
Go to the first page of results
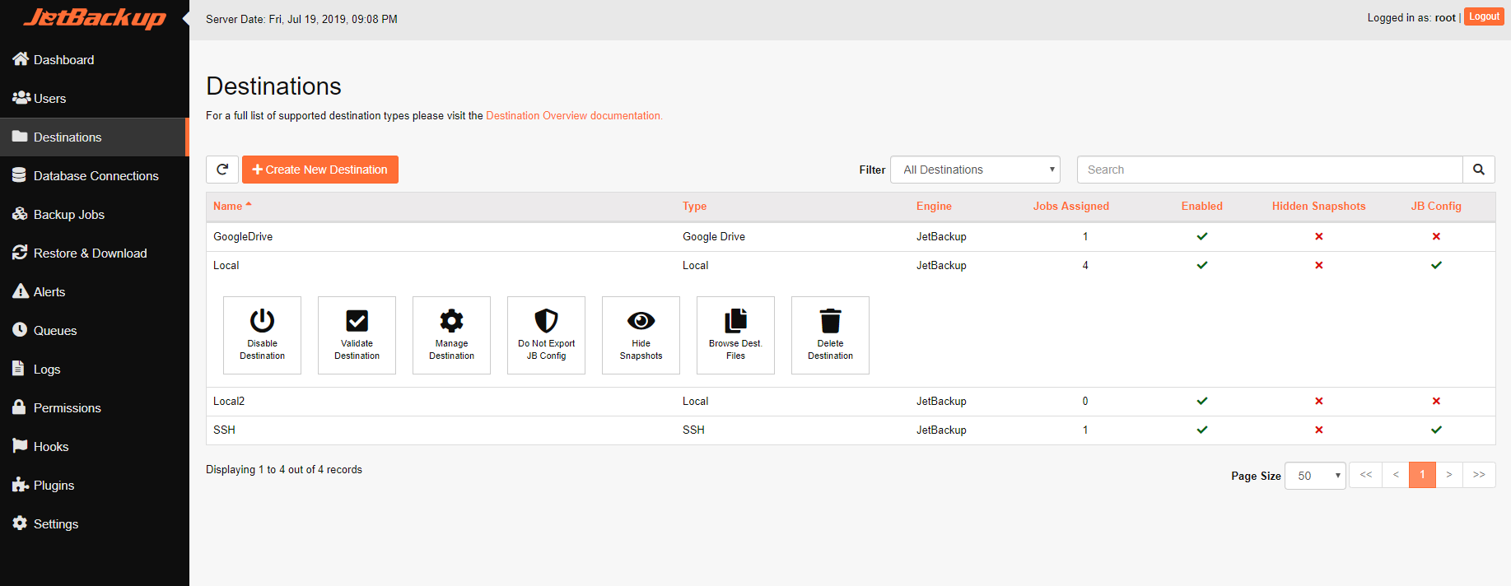[x=1366, y=475]
